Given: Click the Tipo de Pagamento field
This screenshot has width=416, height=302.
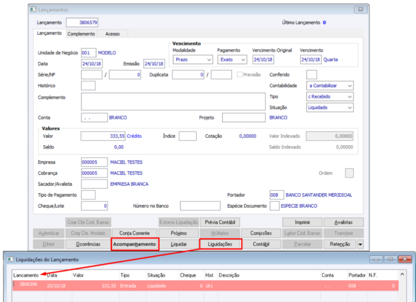Looking at the screenshot, I should 88,195.
